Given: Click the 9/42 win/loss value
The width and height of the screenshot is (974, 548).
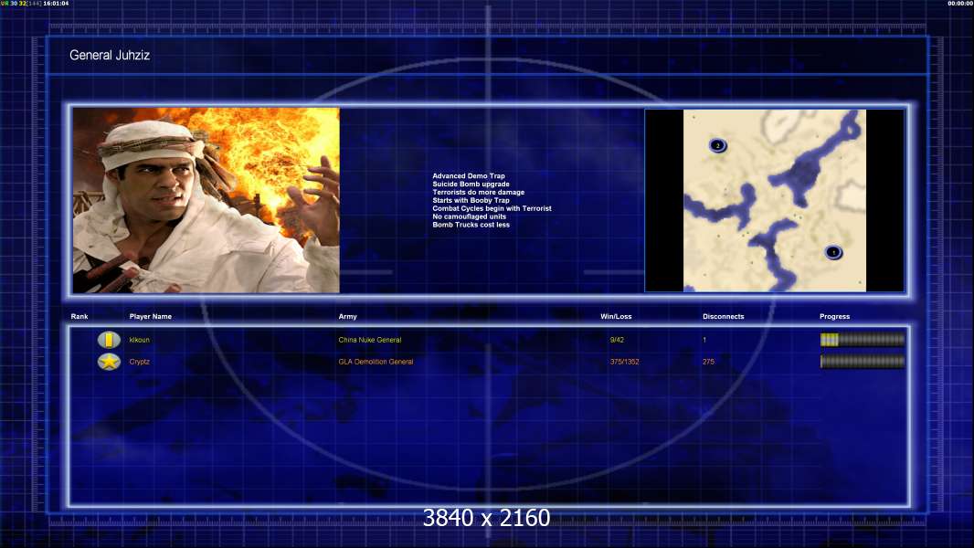Looking at the screenshot, I should [x=617, y=340].
